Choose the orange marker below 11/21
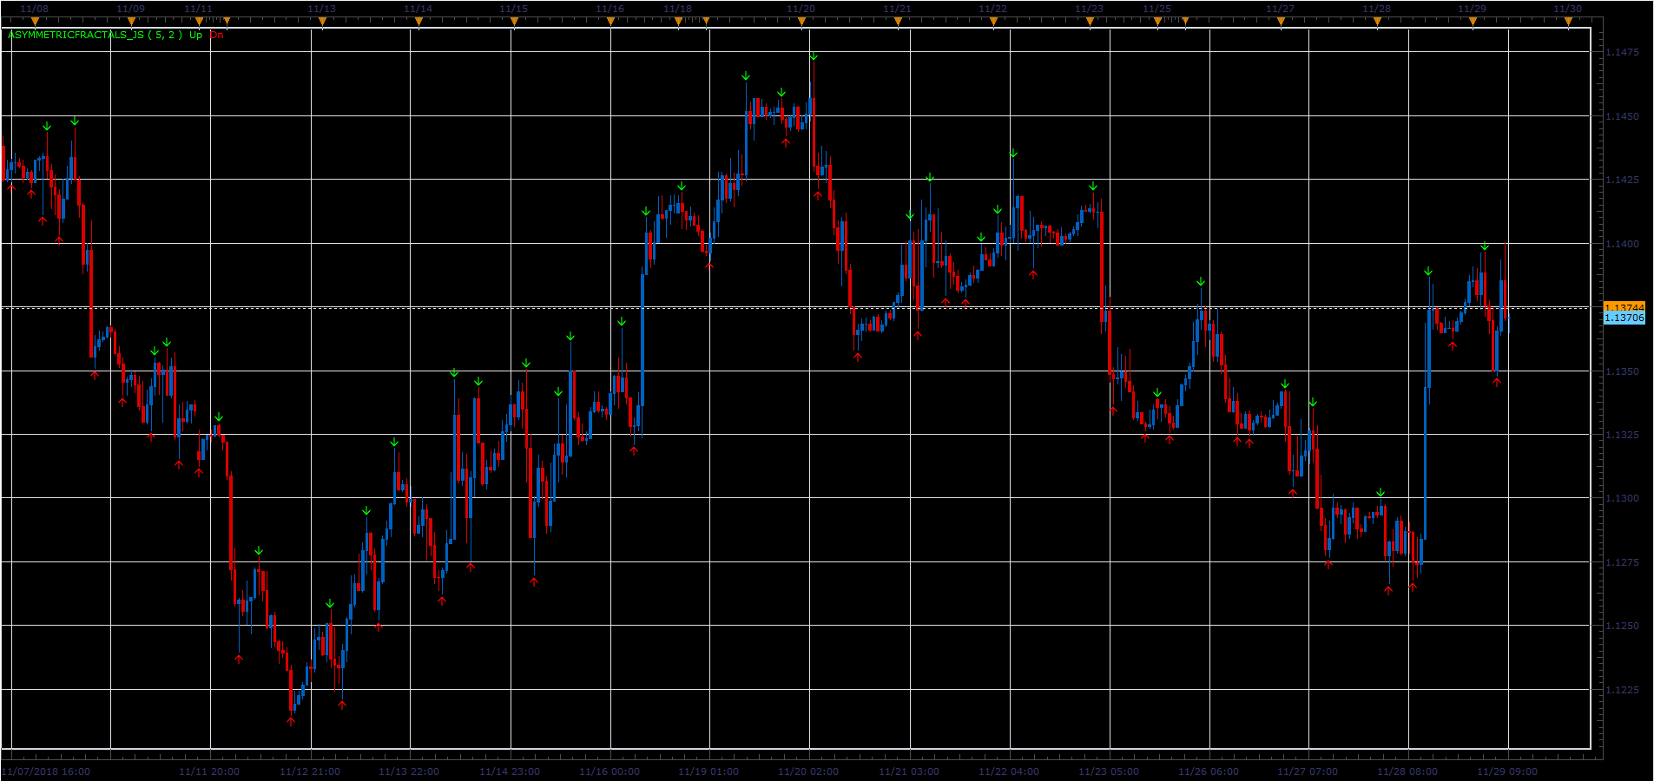Screen dimensions: 1654x781 click(898, 21)
